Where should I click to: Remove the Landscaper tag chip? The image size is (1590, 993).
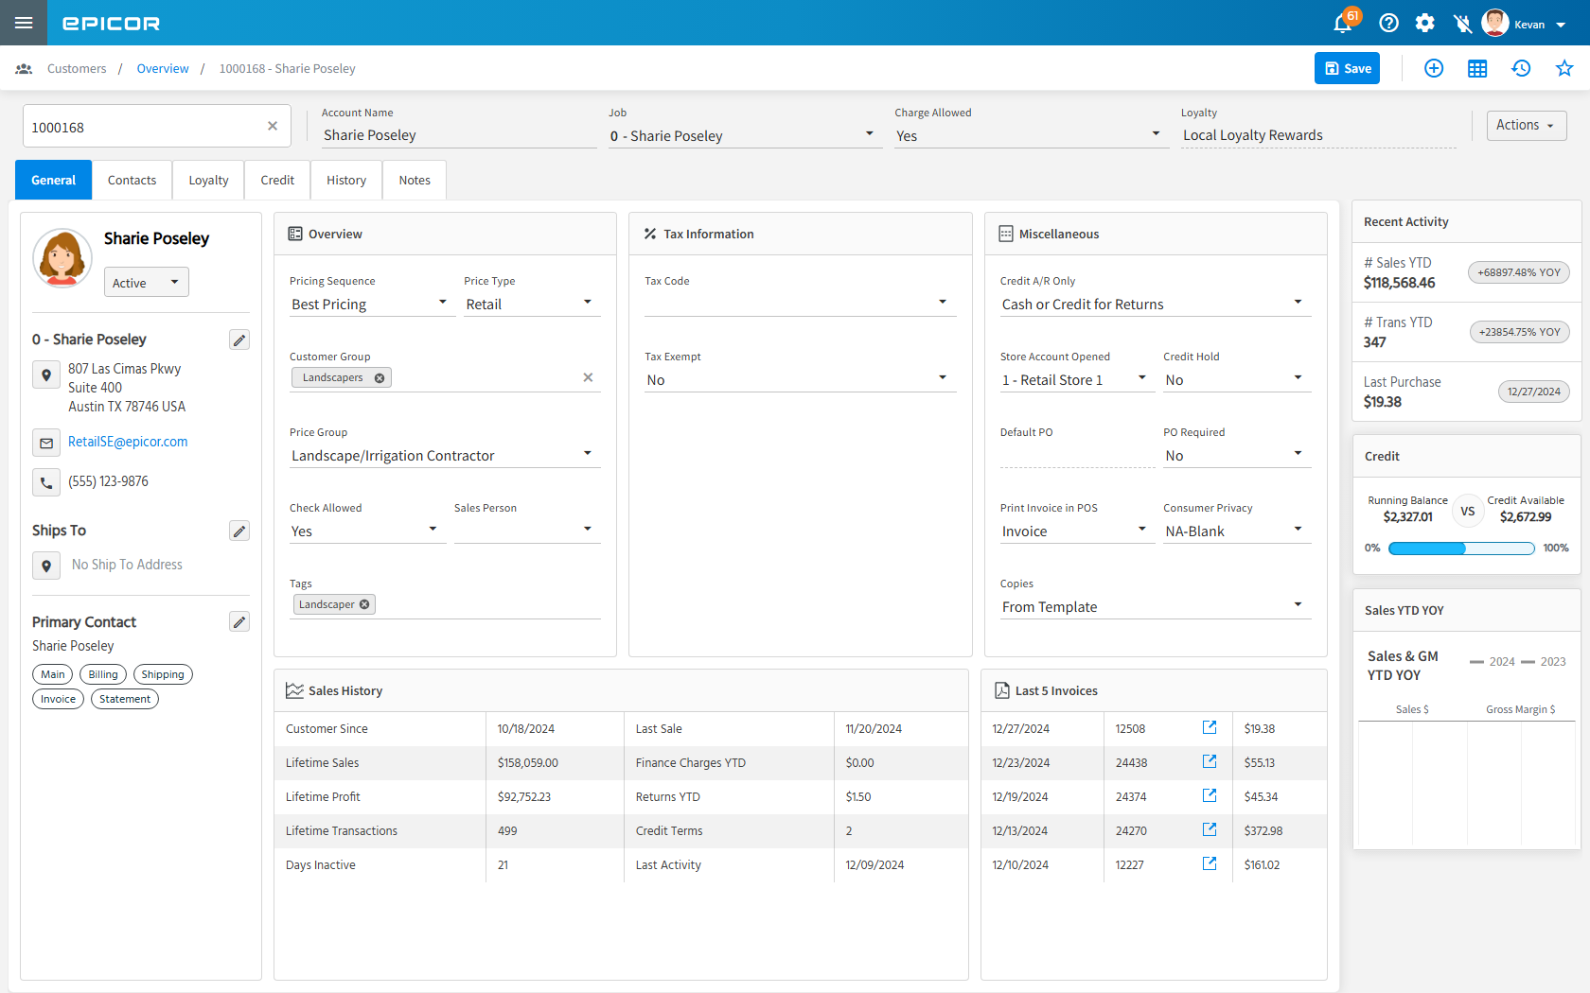[x=365, y=604]
